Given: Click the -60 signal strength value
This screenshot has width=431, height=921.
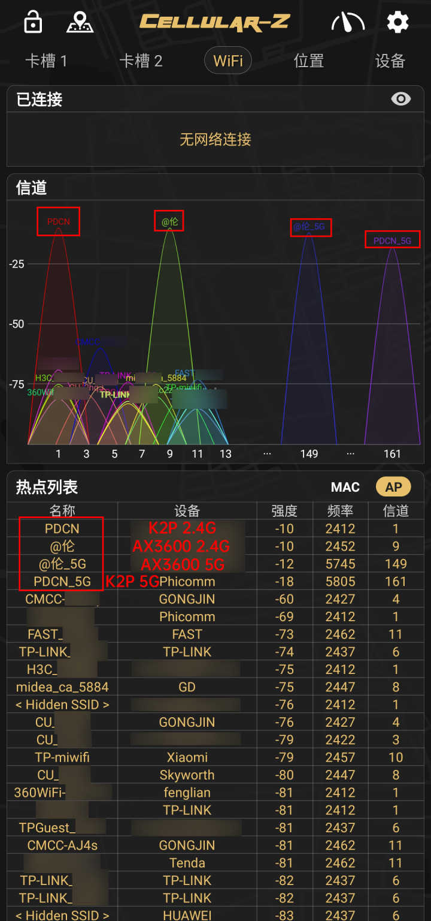Looking at the screenshot, I should [x=284, y=599].
